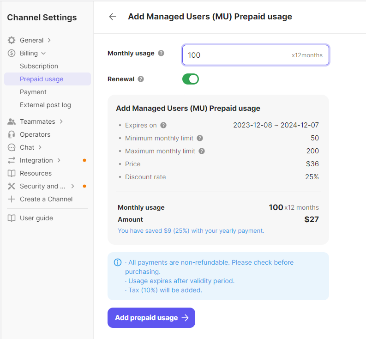Click the Security orange notification dot
The width and height of the screenshot is (366, 339).
[84, 186]
